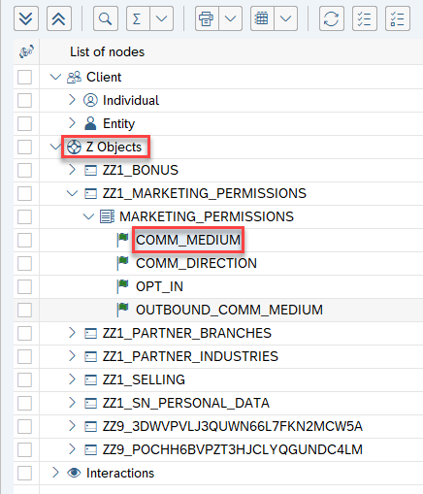Click the Collapse All double-chevron-up icon
Viewport: 423px width, 494px height.
(x=59, y=18)
